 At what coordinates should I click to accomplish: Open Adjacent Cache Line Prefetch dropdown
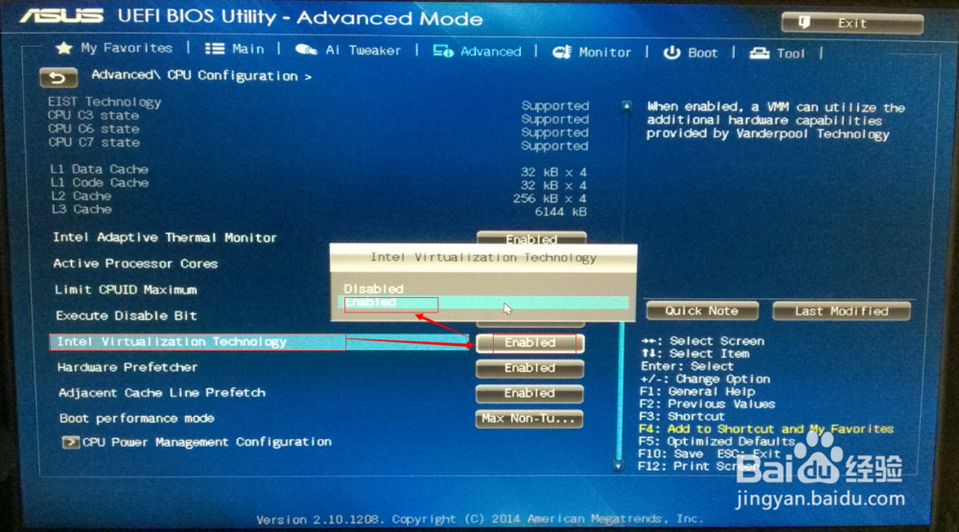click(529, 393)
